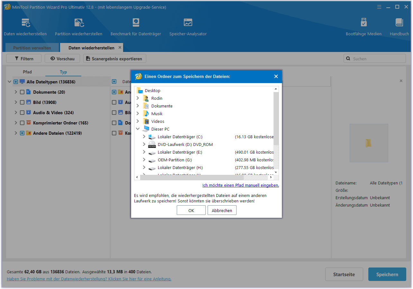Open Speicher-Analysator tool
This screenshot has height=289, width=413.
tap(188, 23)
